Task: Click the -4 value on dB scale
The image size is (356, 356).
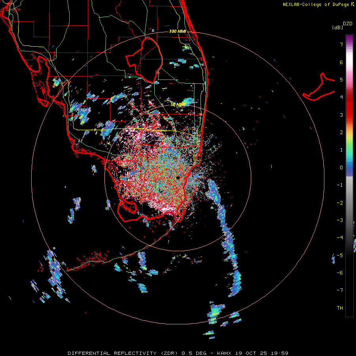Action: pos(340,238)
